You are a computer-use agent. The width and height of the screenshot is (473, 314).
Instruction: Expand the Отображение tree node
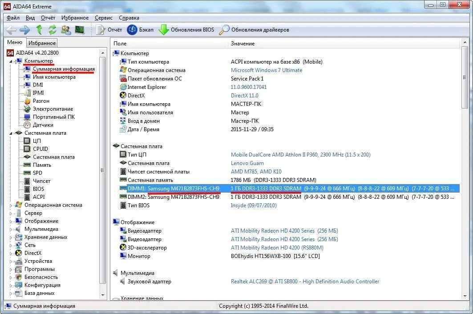pyautogui.click(x=11, y=221)
